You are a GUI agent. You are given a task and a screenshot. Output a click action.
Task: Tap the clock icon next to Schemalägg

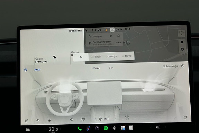183,66
